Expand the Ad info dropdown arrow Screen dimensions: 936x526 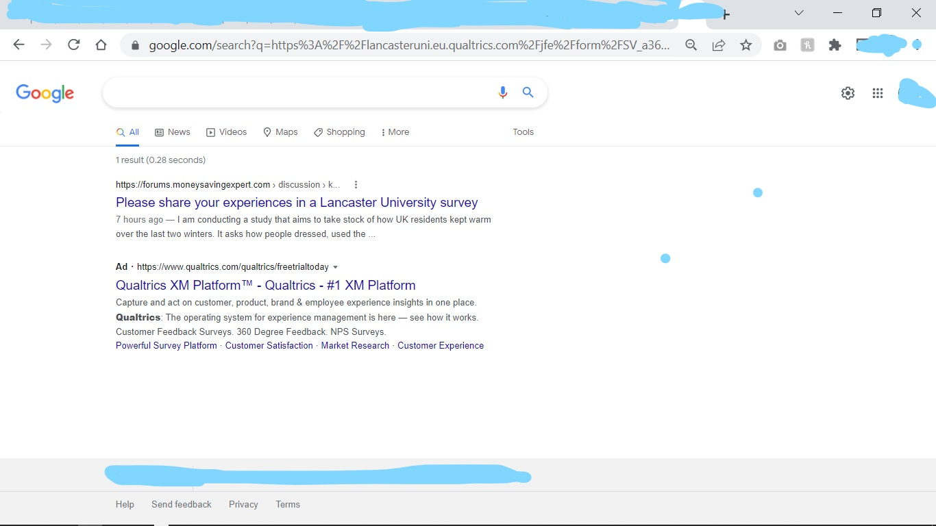[x=335, y=267]
